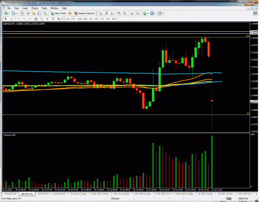Toggle the W1 timeframe button

pyautogui.click(x=108, y=19)
